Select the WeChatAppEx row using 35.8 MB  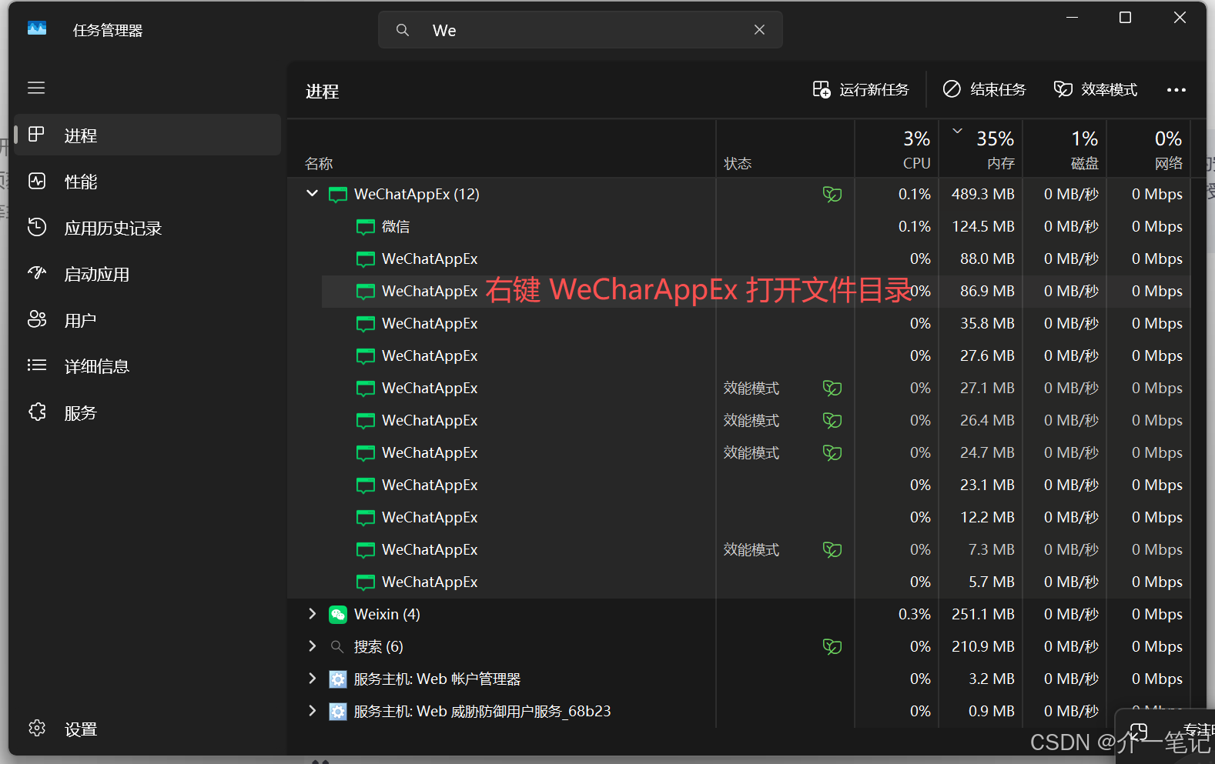(739, 323)
